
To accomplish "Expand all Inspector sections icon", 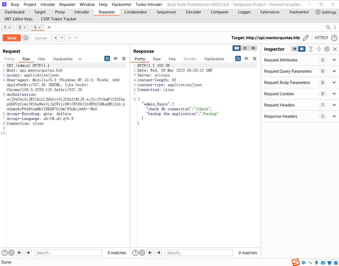I will click(x=311, y=49).
